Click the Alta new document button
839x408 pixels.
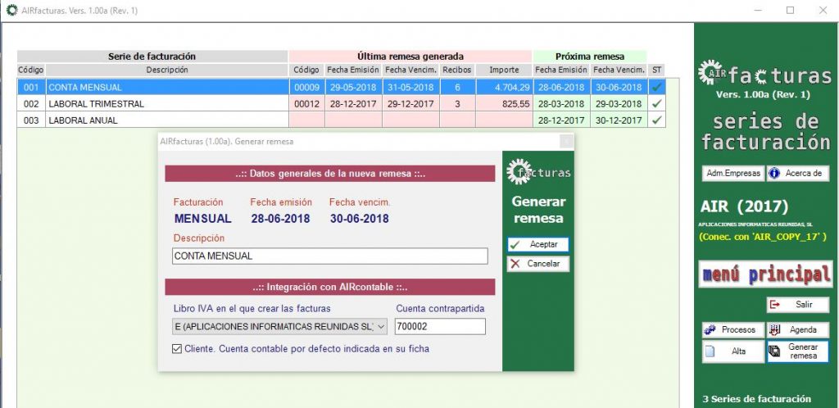point(732,351)
